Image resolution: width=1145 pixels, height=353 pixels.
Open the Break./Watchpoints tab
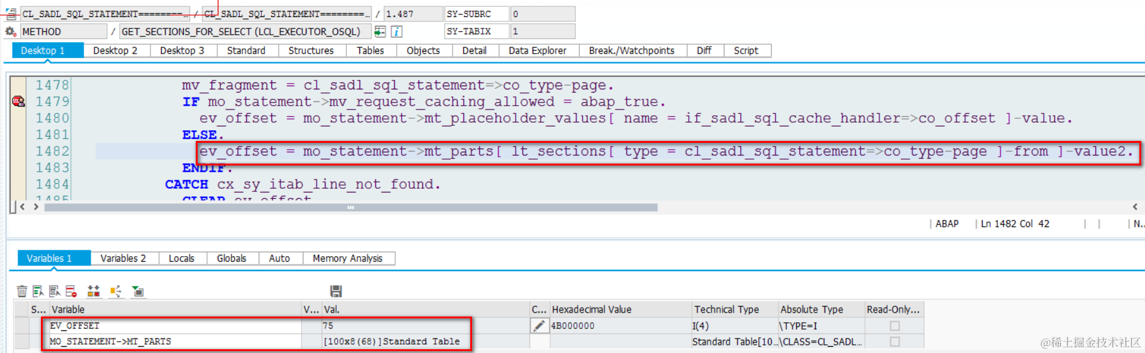pyautogui.click(x=631, y=50)
